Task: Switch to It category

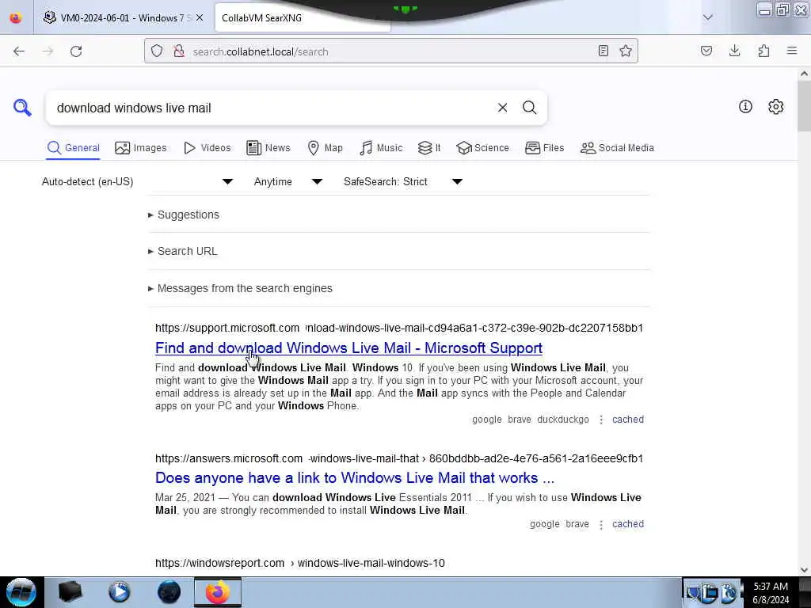Action: [x=428, y=148]
